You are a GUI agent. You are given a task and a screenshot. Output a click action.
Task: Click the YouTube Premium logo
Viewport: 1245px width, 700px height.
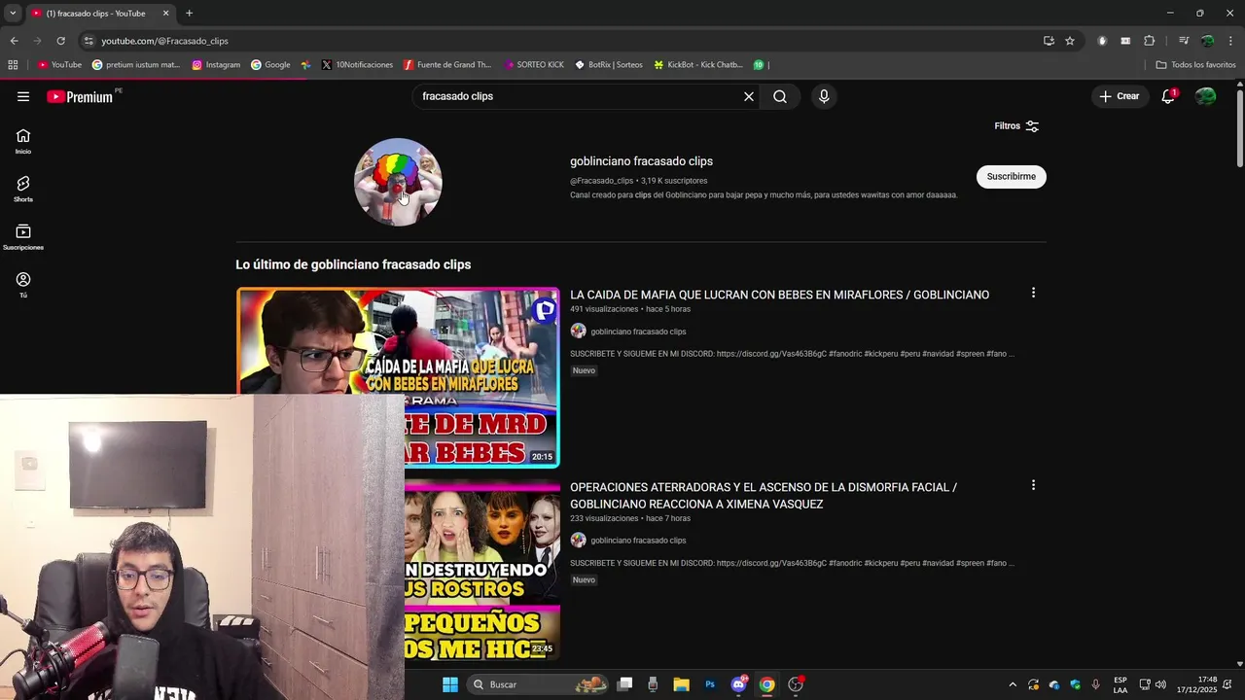click(x=80, y=96)
